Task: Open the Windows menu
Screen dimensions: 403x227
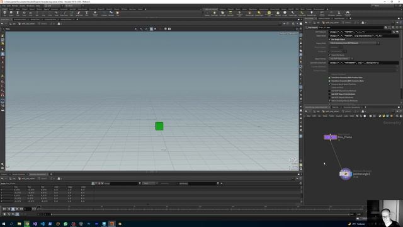Action: click(30, 6)
